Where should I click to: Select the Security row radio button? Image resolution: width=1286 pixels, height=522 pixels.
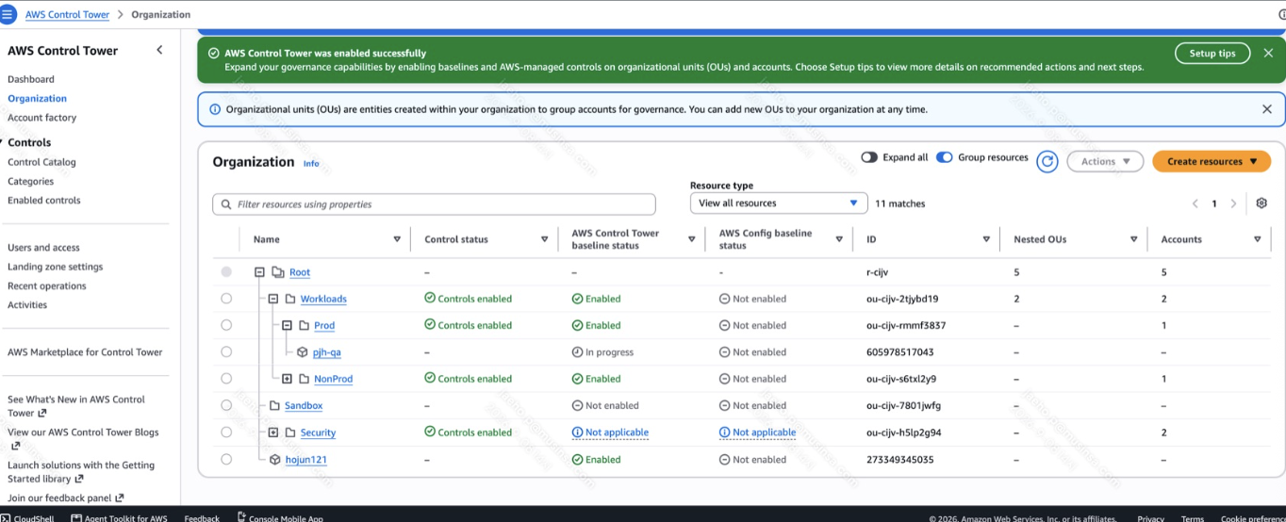pos(226,432)
